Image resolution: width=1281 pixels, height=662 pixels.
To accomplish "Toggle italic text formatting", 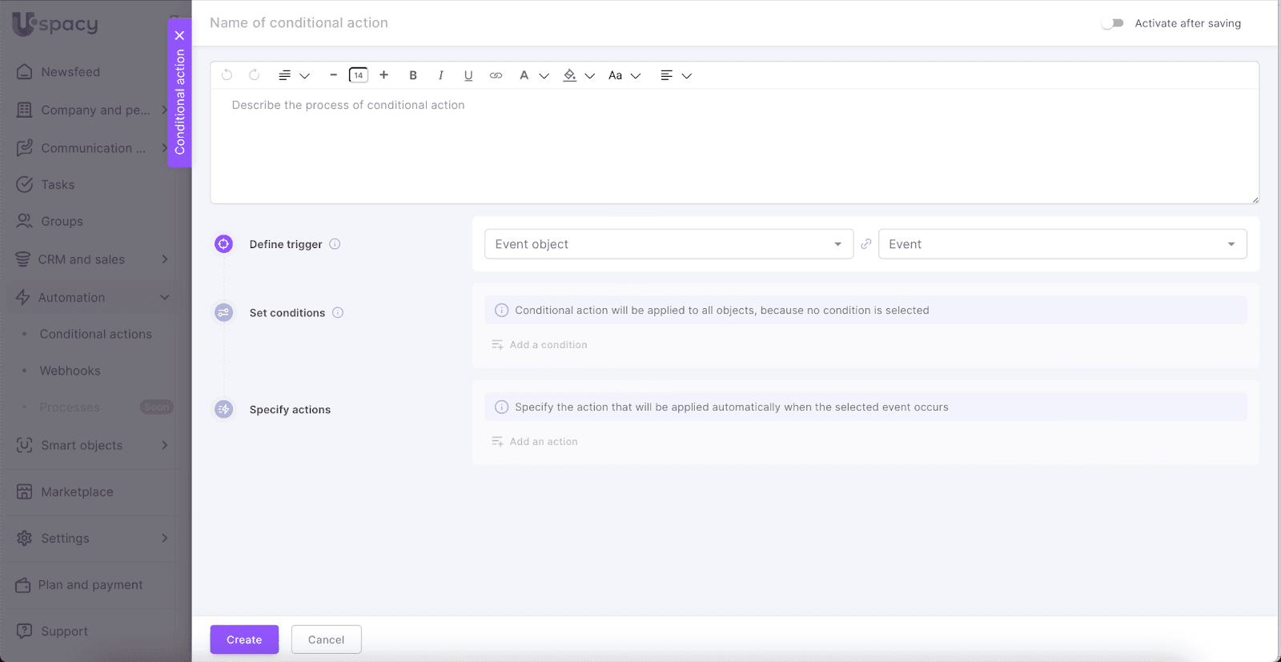I will tap(440, 75).
